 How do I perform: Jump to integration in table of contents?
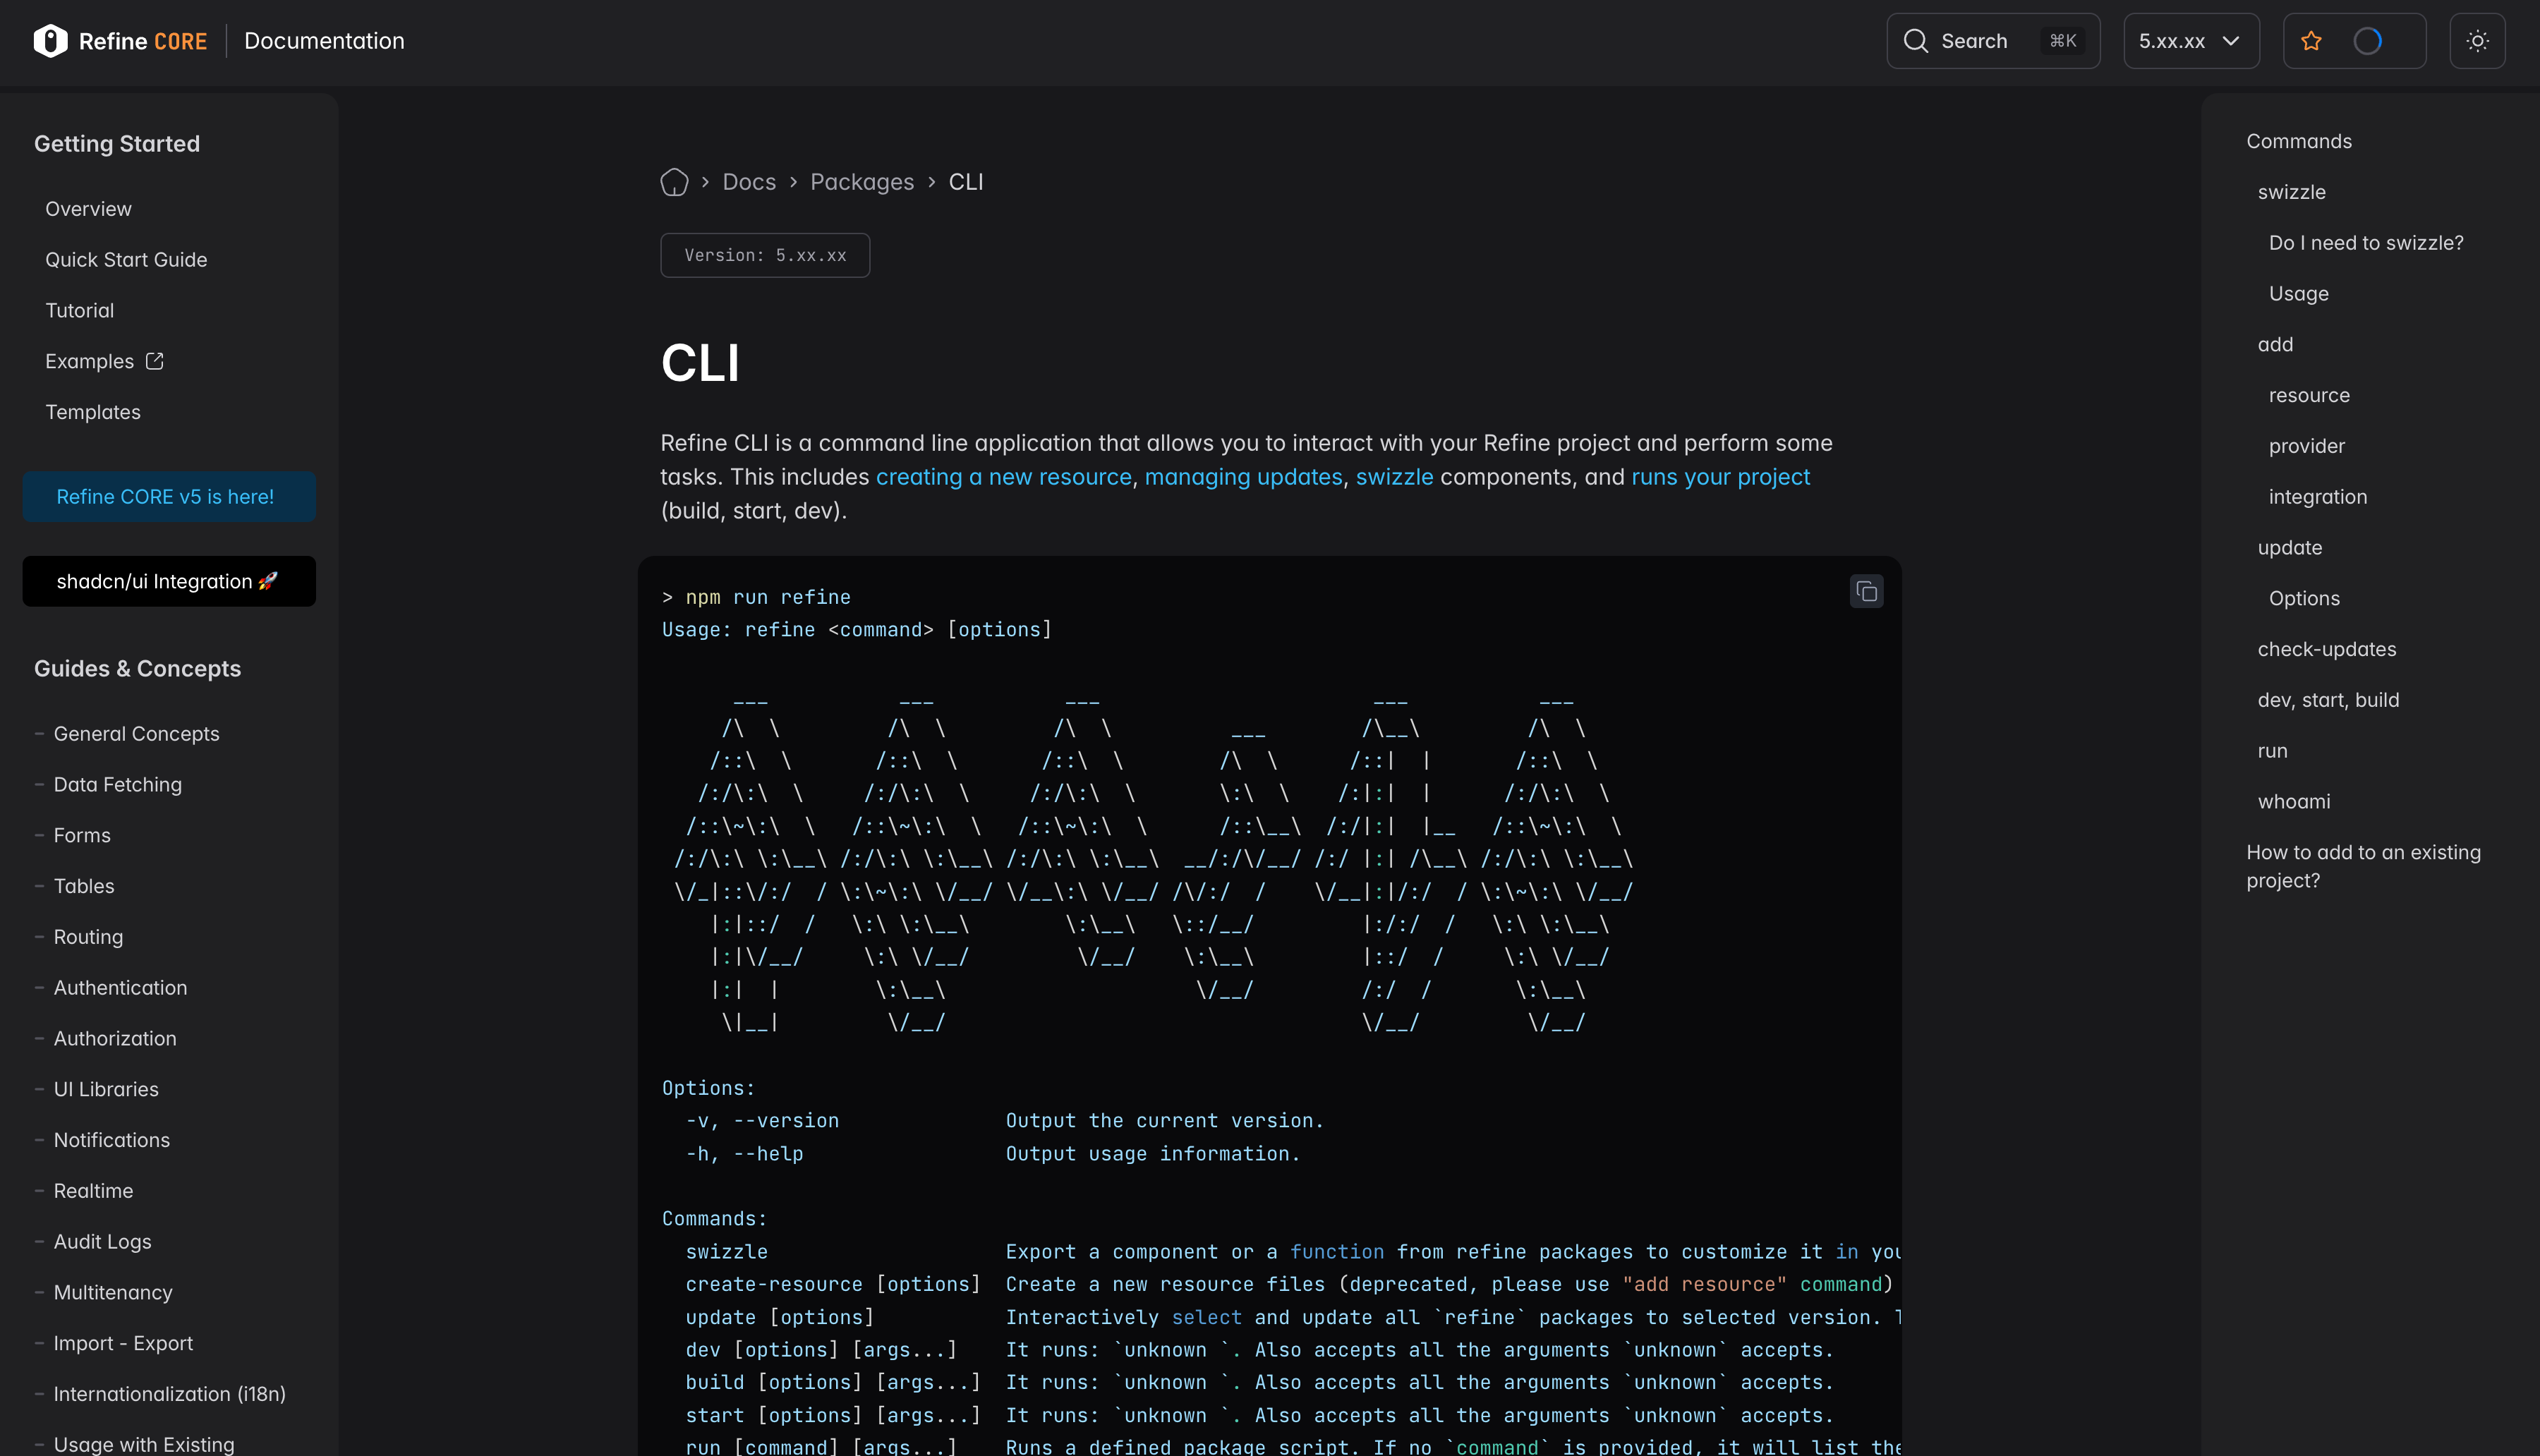tap(2317, 497)
